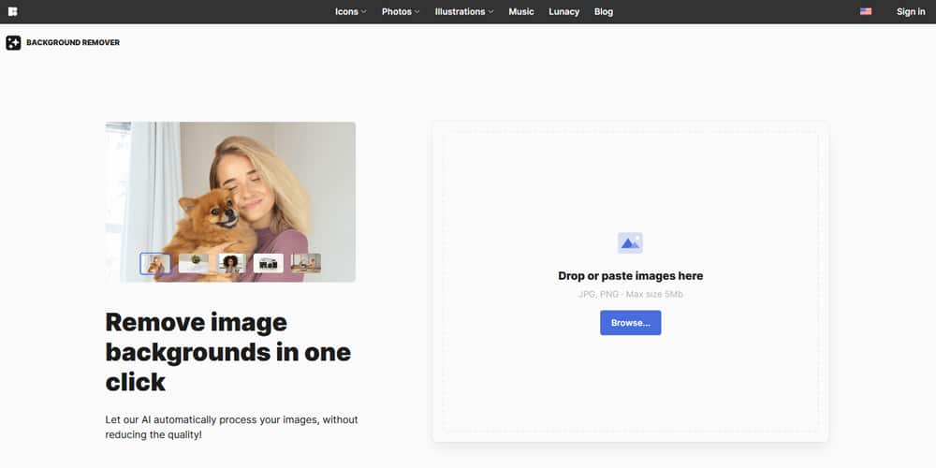Click the Background Remover logo icon

(x=13, y=43)
